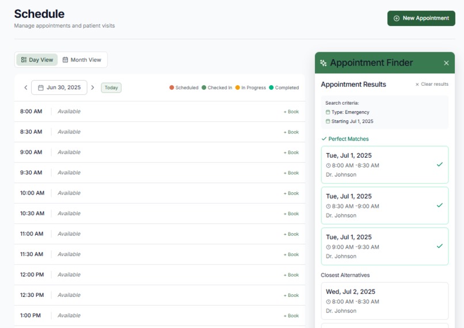The height and width of the screenshot is (328, 464).
Task: Jump to Today's schedule
Action: (x=111, y=87)
